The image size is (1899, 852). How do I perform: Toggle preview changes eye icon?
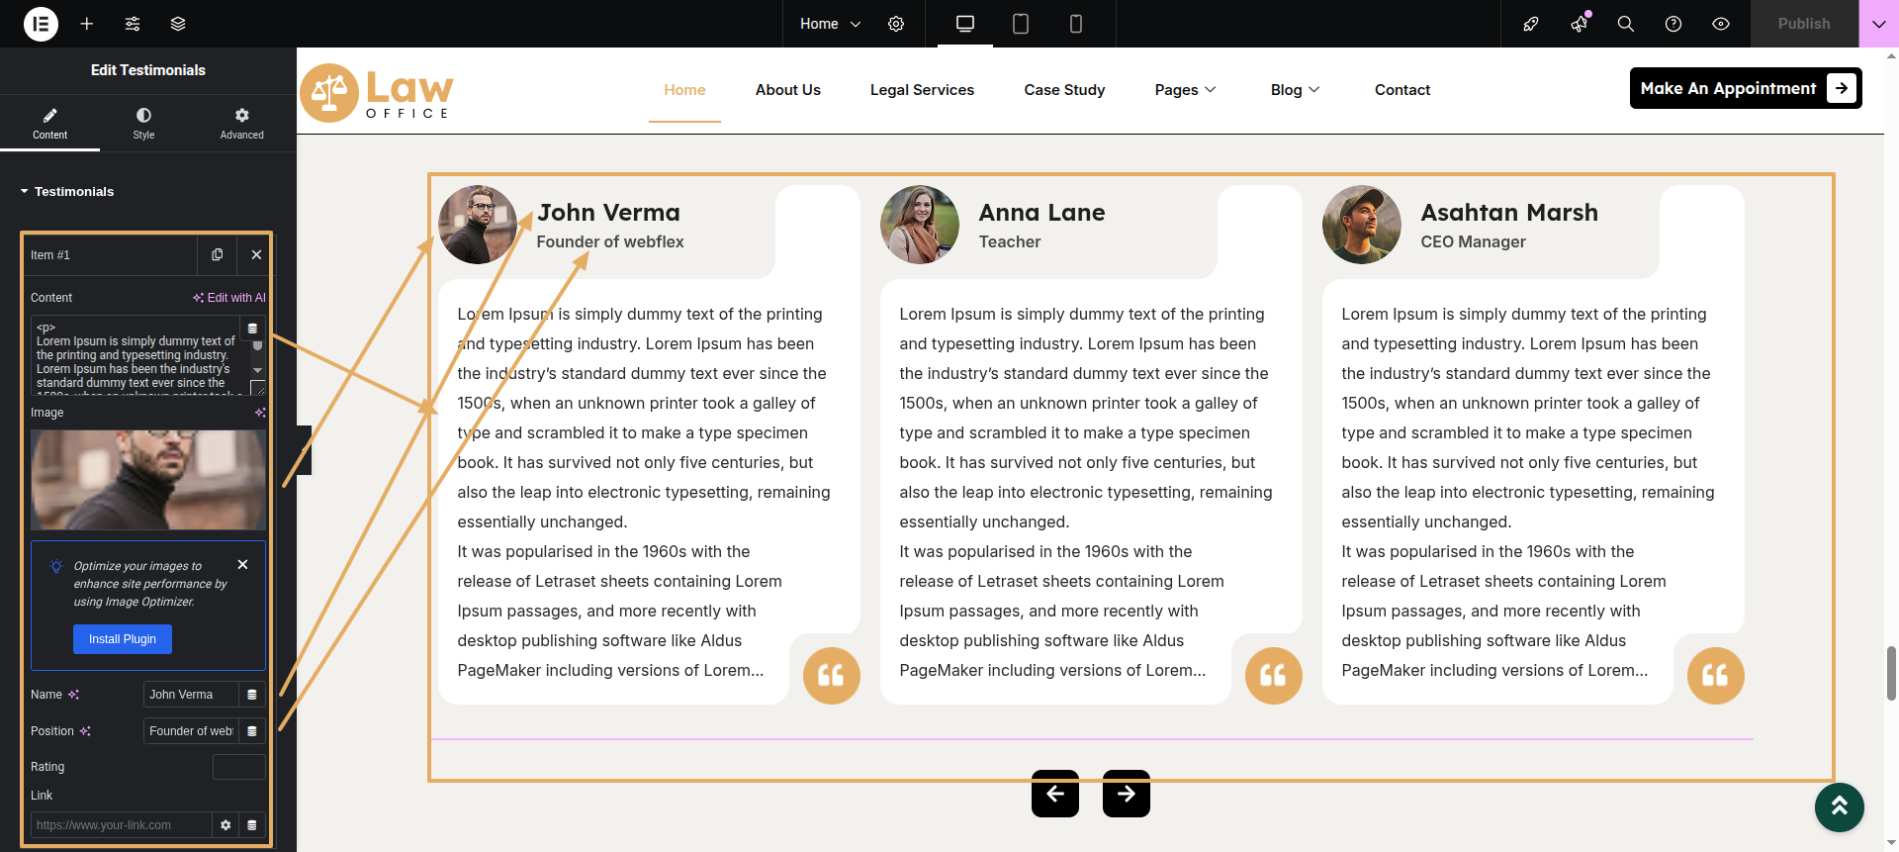click(x=1721, y=24)
